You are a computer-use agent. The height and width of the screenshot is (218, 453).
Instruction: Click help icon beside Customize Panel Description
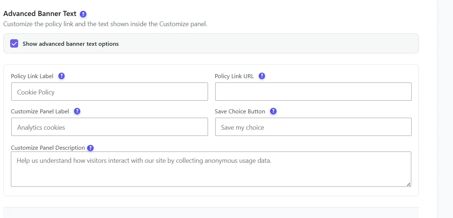[90, 148]
